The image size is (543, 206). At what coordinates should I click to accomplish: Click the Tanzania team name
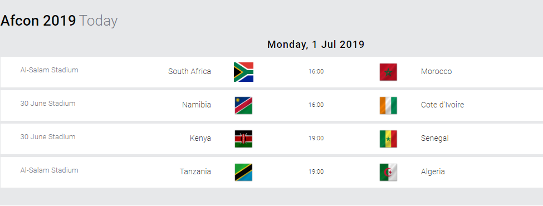195,171
